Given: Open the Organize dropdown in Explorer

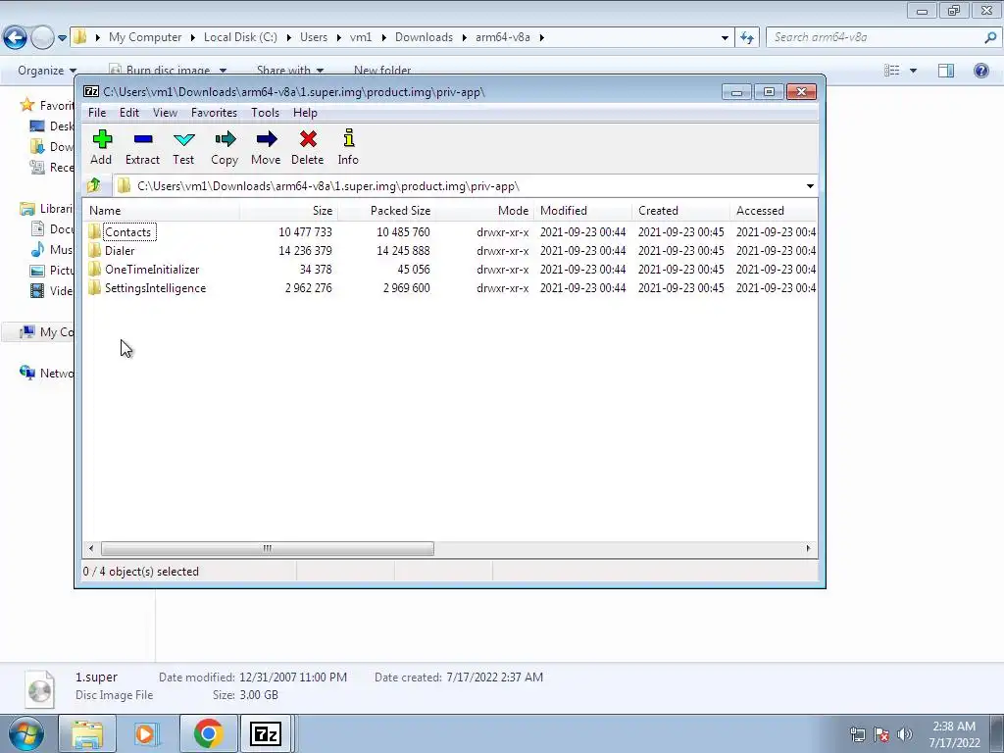Looking at the screenshot, I should [47, 71].
